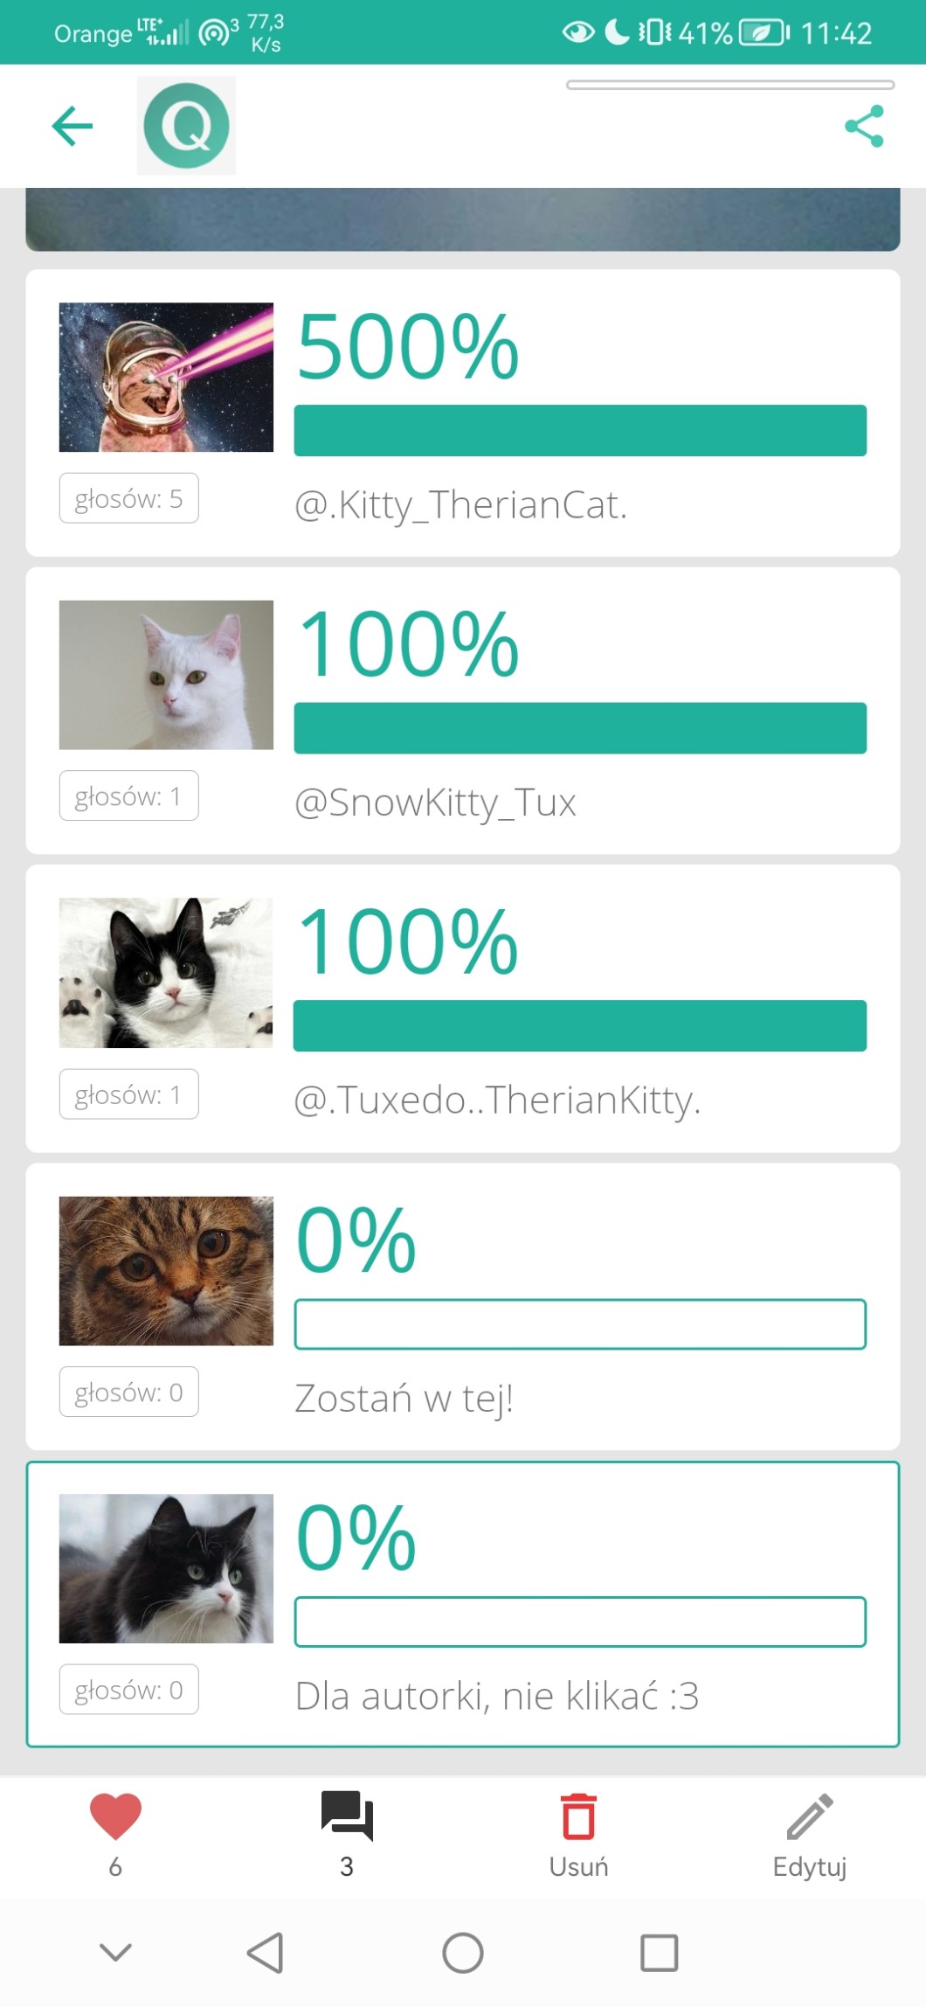926x2007 pixels.
Task: Tap the "Dla autorki, nie klikać :3" text
Action: click(x=497, y=1696)
